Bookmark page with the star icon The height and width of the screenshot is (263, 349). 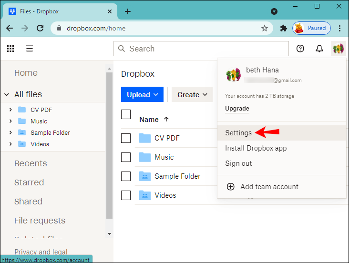tap(265, 28)
